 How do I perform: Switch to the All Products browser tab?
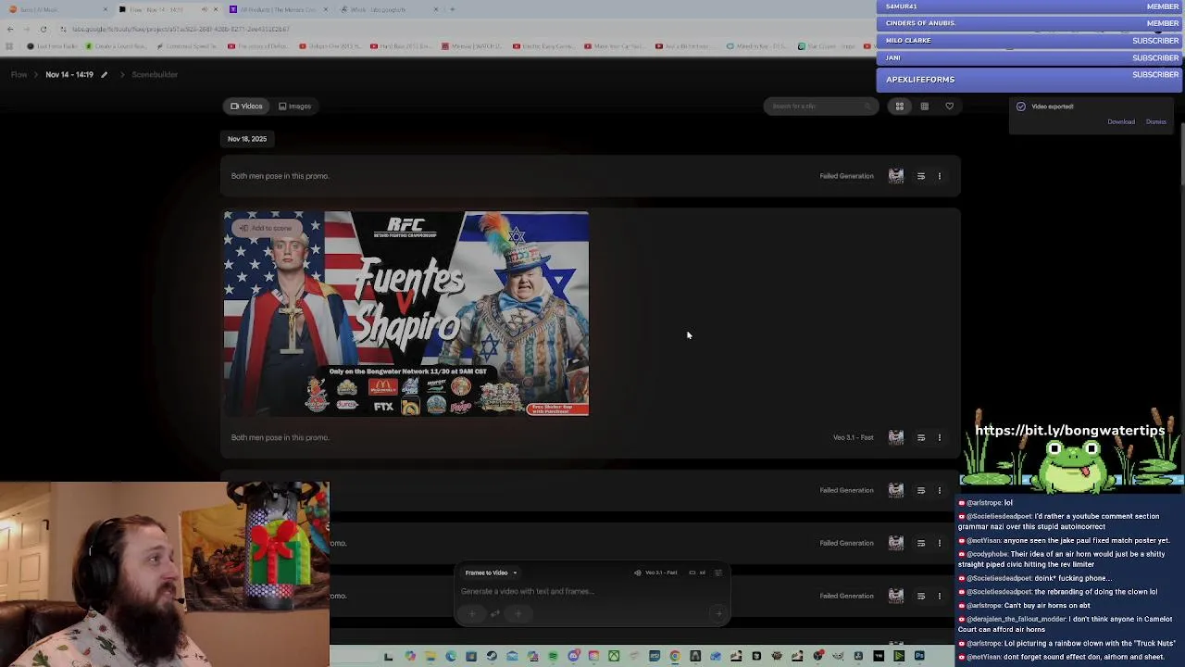click(278, 9)
